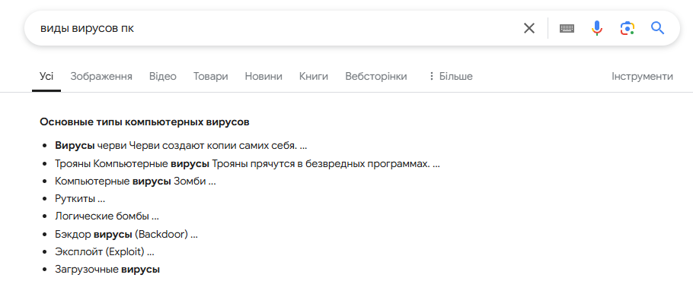Click the 'Трояны Компьютерные вирусы' list item
Screen dimensions: 693x281
[247, 164]
